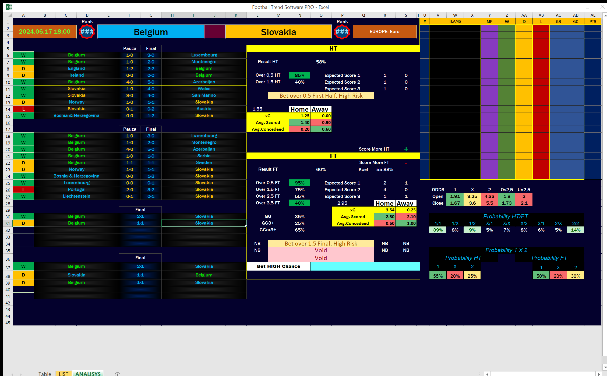
Task: Click Belgium's red rank starburst badge
Action: tap(87, 32)
